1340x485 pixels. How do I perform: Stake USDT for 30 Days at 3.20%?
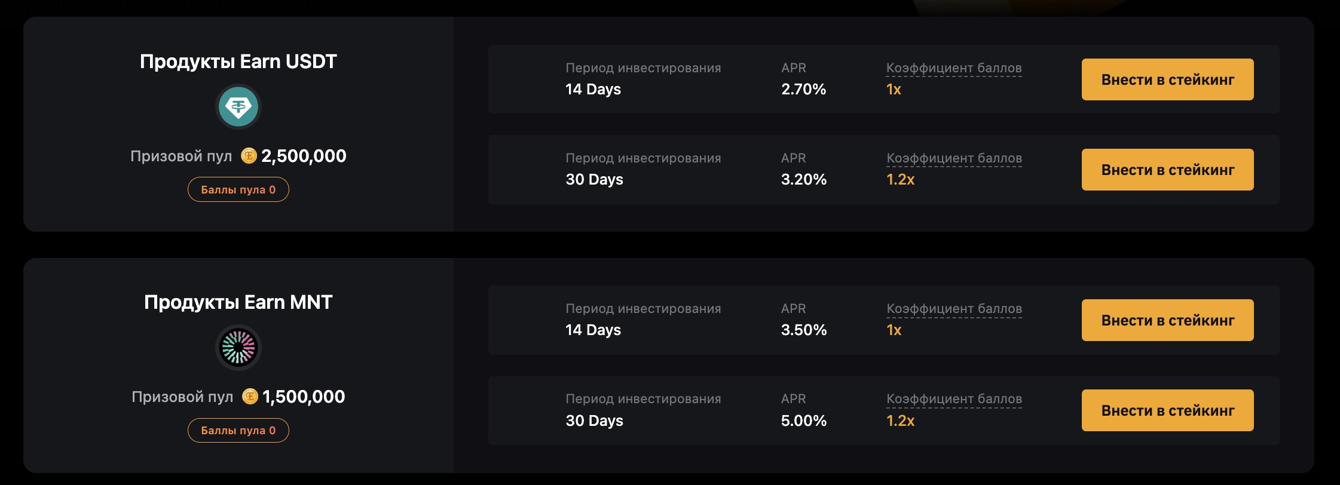(x=1167, y=170)
